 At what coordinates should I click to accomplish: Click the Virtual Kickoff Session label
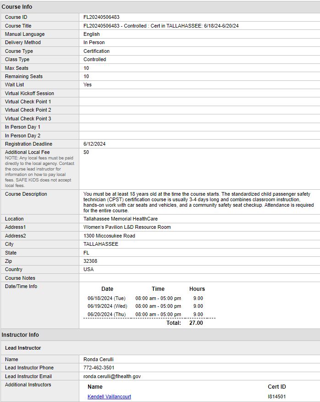[x=29, y=93]
